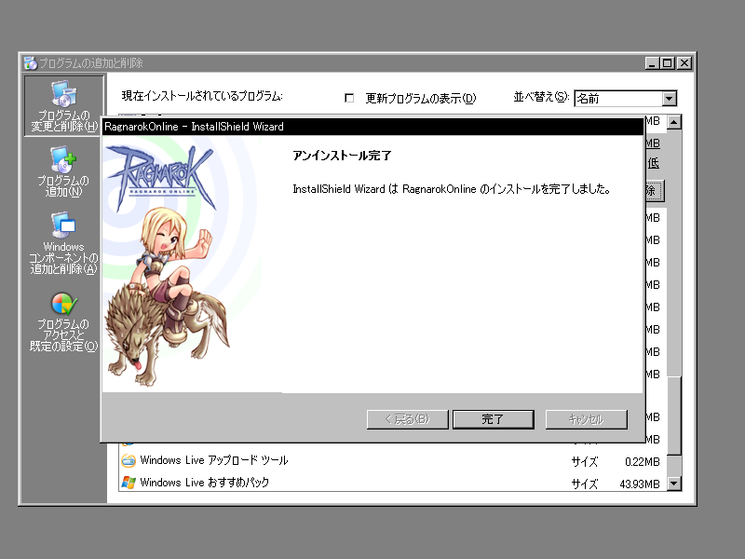Image resolution: width=745 pixels, height=559 pixels.
Task: Click the program list scroll-down arrow
Action: (674, 484)
